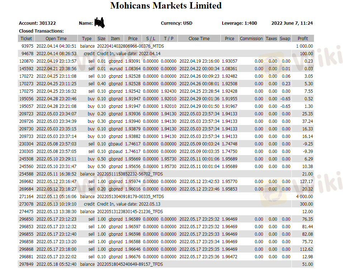This screenshot has width=343, height=269.
Task: Click the "Closed Transactions:" heading
Action: [41, 31]
